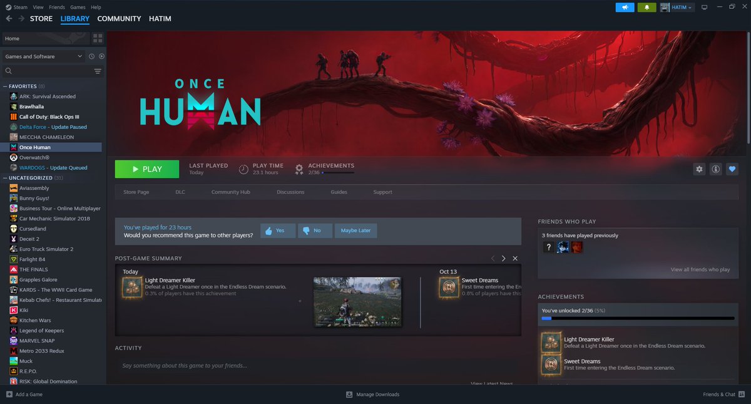Go to the Store tab

(41, 19)
